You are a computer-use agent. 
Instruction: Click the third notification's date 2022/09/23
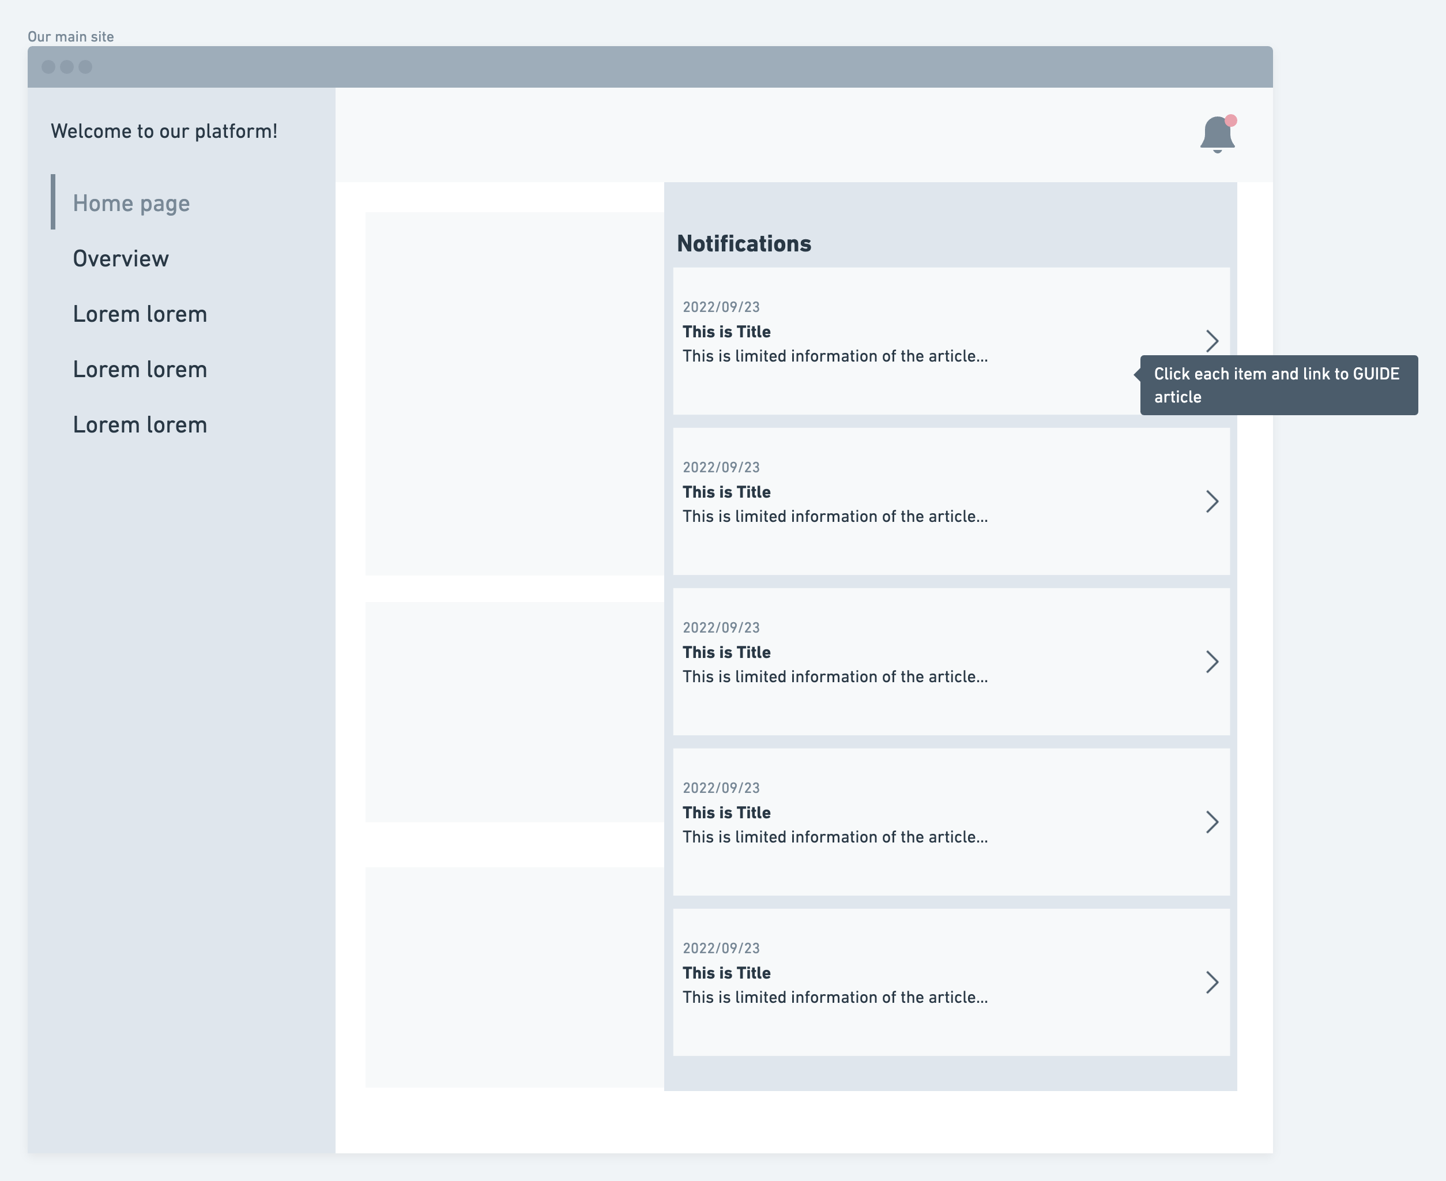(721, 627)
